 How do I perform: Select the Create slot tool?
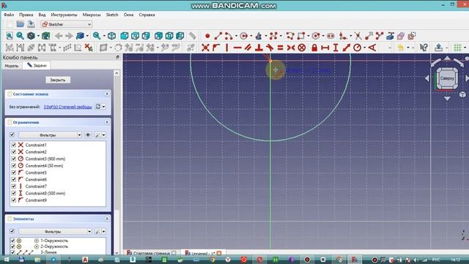point(330,36)
